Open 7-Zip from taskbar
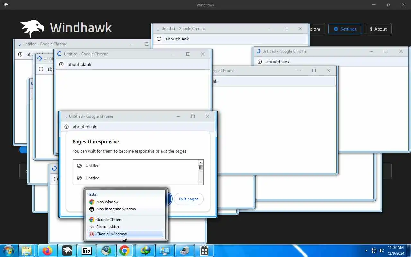The height and width of the screenshot is (257, 411). pos(87,251)
